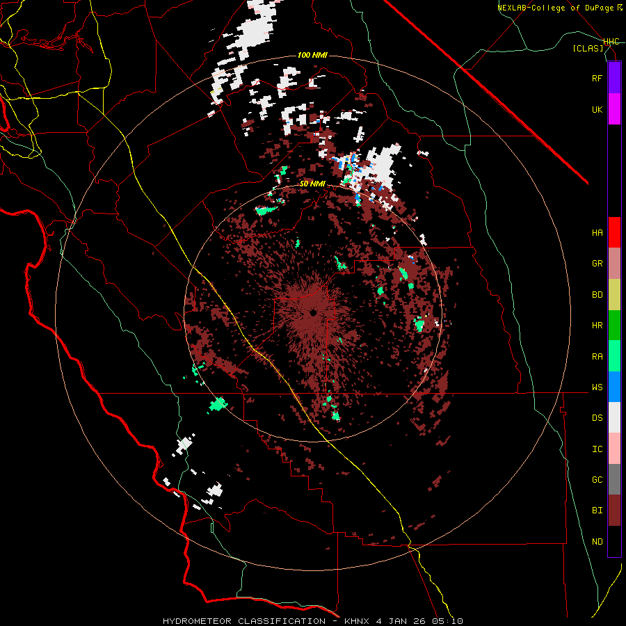Click the WS legend label
The width and height of the screenshot is (626, 626).
coord(597,387)
